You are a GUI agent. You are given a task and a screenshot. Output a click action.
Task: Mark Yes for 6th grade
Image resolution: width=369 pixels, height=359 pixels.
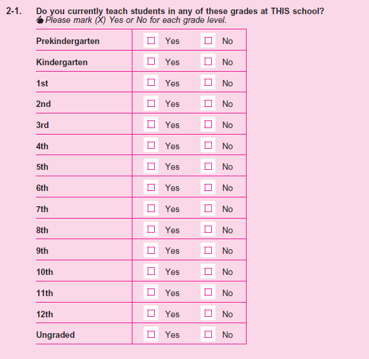(151, 187)
